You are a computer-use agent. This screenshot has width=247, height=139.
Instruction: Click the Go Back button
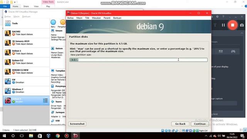180,124
